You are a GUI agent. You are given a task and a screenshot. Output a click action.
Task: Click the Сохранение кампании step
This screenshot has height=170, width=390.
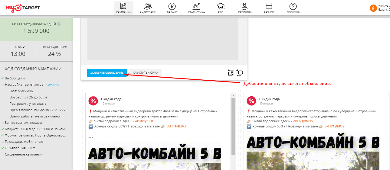coord(24,154)
